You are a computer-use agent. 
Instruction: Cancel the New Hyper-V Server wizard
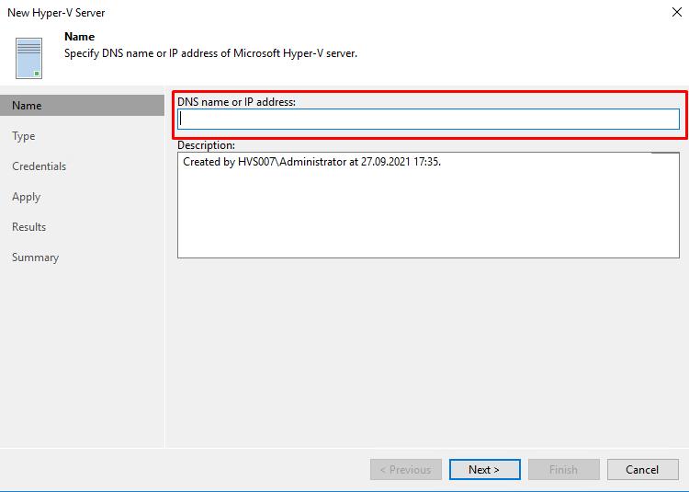[642, 470]
